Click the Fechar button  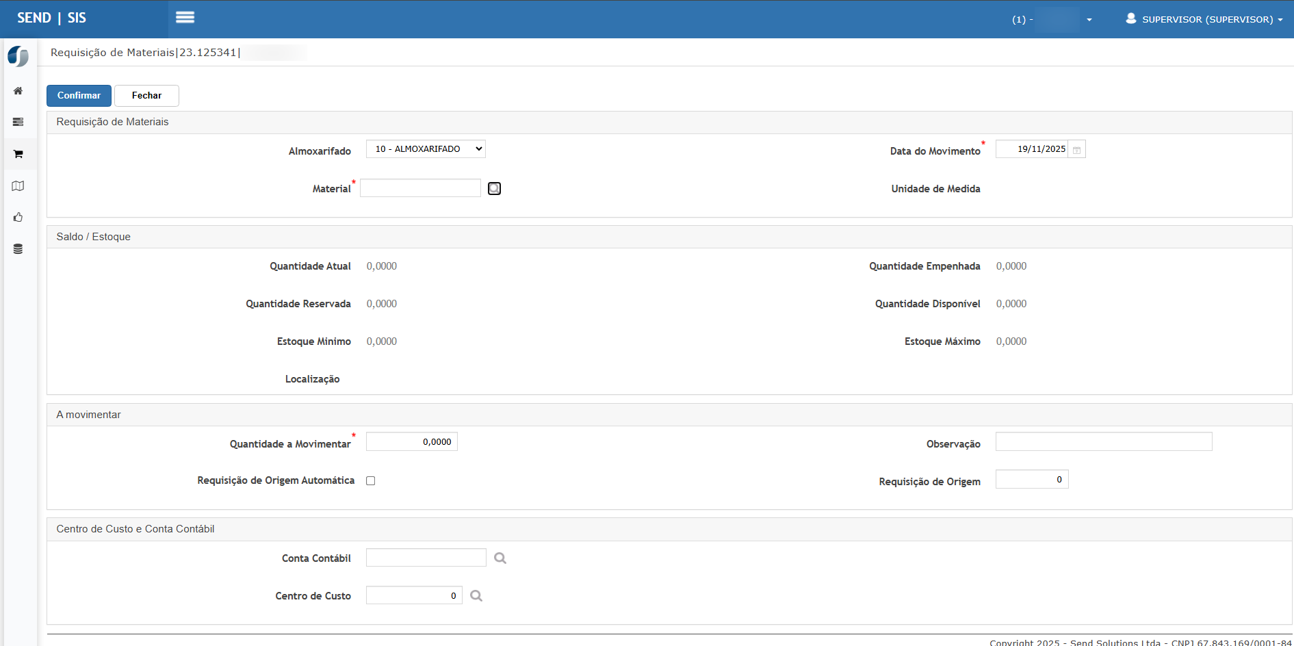(146, 96)
